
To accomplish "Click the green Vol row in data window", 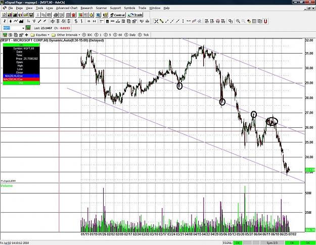I will 21,83.
